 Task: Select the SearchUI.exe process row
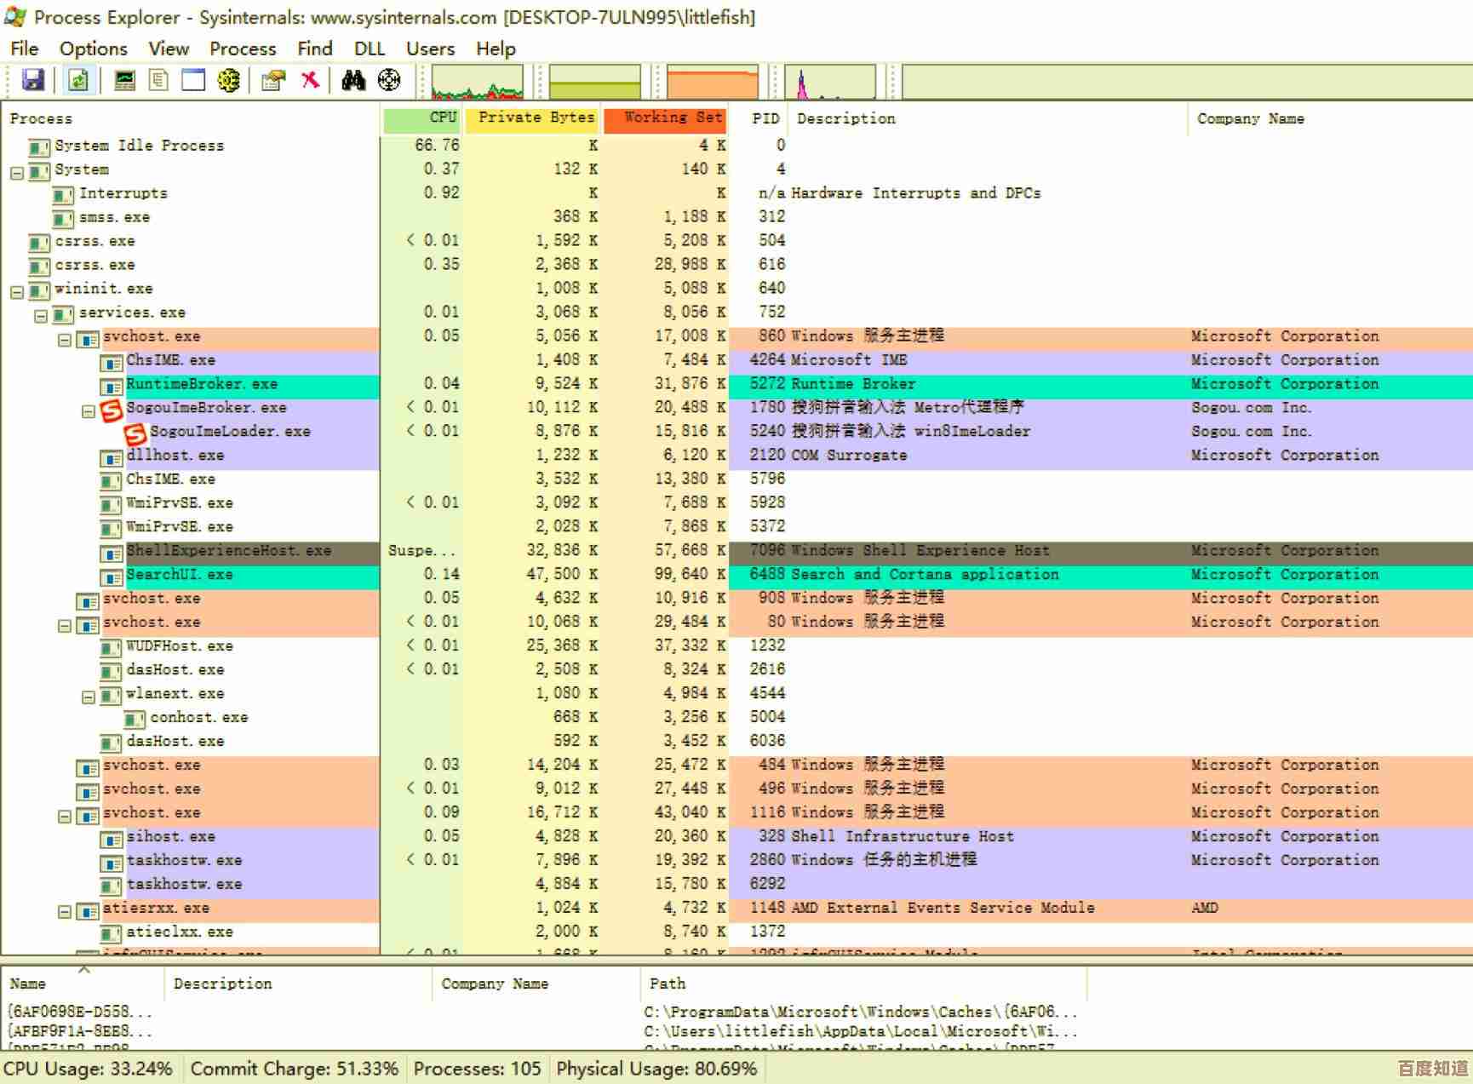pyautogui.click(x=179, y=575)
